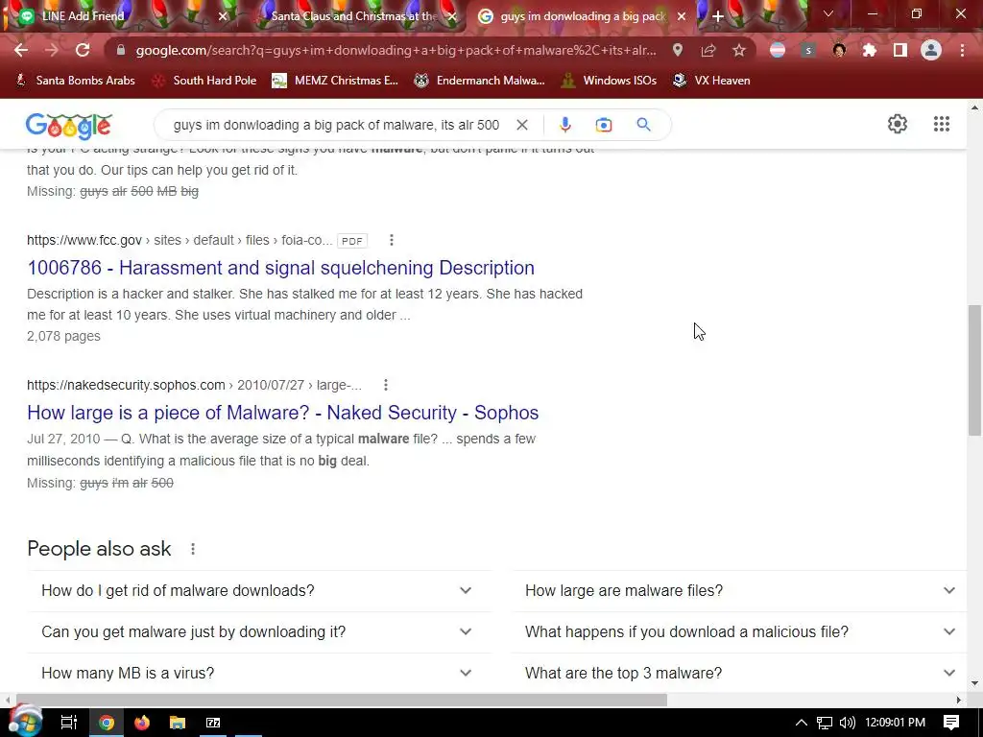The image size is (983, 737).
Task: Open a new tab with the plus button
Action: point(718,16)
